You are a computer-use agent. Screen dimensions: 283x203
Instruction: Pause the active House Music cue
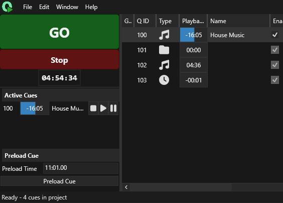click(x=113, y=108)
